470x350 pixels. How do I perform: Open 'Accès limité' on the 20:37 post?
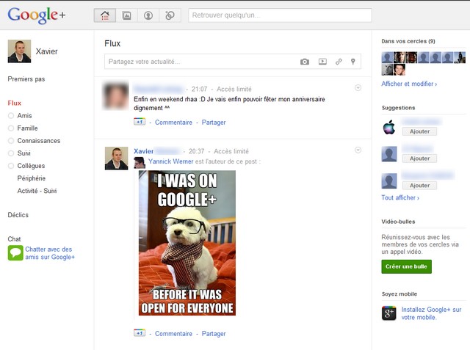coord(231,151)
